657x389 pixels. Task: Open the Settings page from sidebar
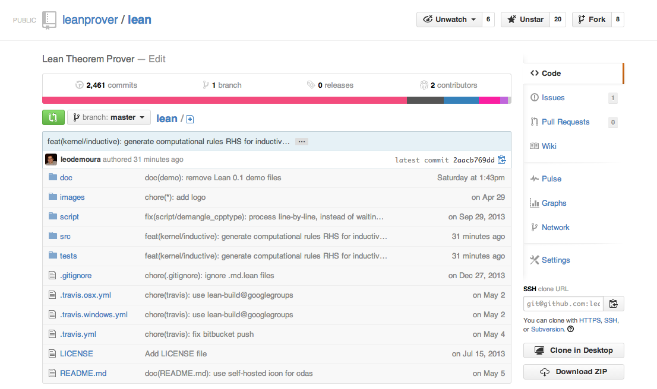click(x=555, y=260)
